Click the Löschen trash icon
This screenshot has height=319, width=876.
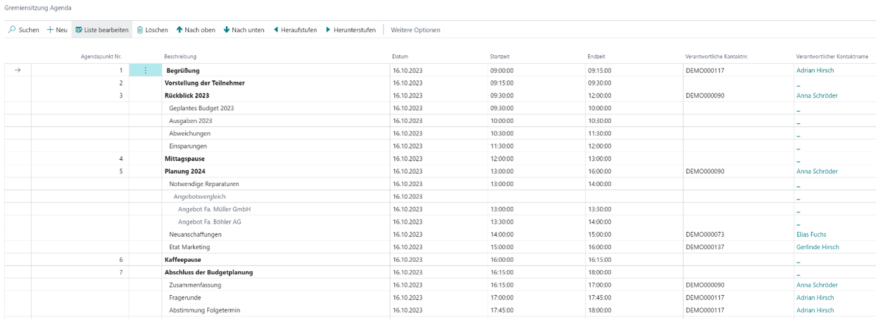tap(141, 30)
